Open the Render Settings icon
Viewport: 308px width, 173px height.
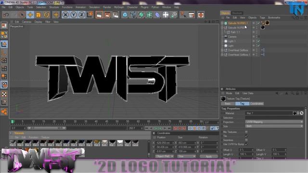tap(115, 15)
